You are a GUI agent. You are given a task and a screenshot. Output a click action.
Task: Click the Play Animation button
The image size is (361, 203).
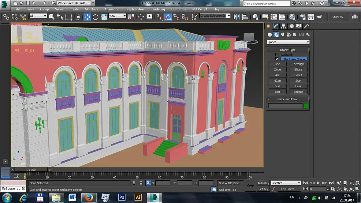pyautogui.click(x=318, y=183)
